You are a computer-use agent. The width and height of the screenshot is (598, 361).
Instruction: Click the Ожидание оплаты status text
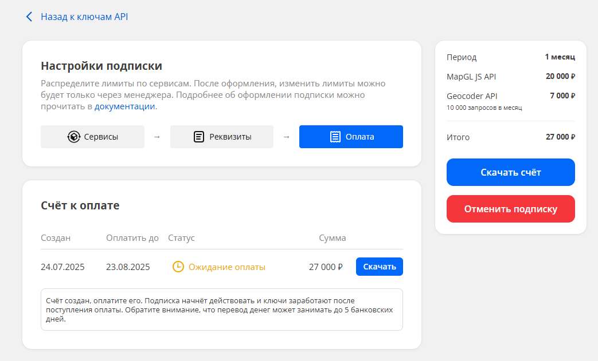point(227,267)
